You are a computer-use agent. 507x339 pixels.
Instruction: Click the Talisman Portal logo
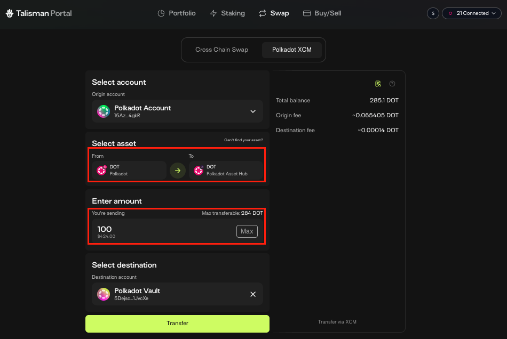click(x=39, y=13)
